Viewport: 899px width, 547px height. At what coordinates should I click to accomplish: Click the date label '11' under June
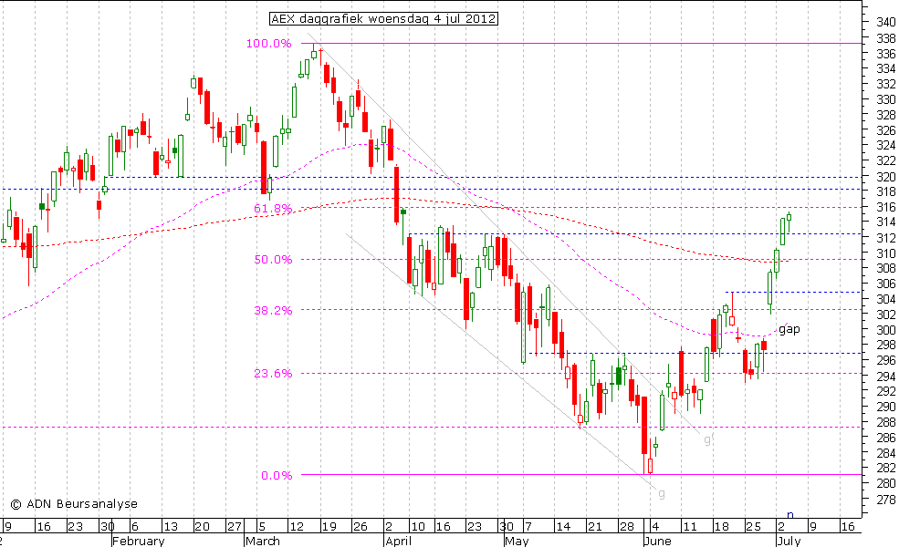tap(688, 526)
